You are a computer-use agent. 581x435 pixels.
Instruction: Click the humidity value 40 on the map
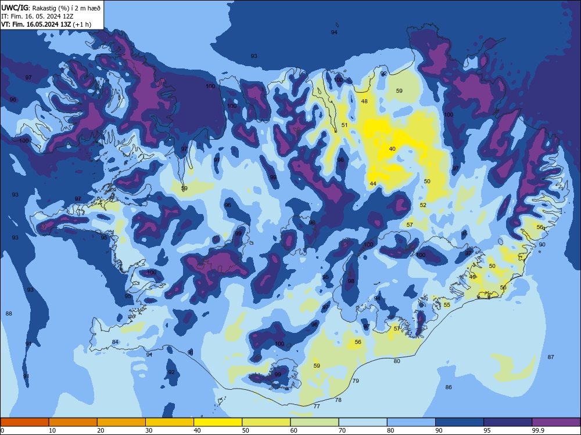392,149
